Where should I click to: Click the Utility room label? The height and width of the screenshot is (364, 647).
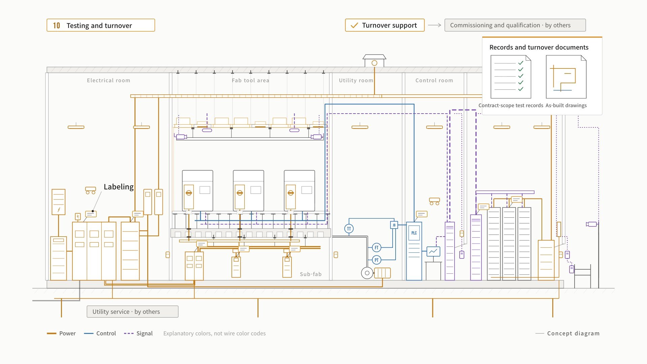coord(356,81)
